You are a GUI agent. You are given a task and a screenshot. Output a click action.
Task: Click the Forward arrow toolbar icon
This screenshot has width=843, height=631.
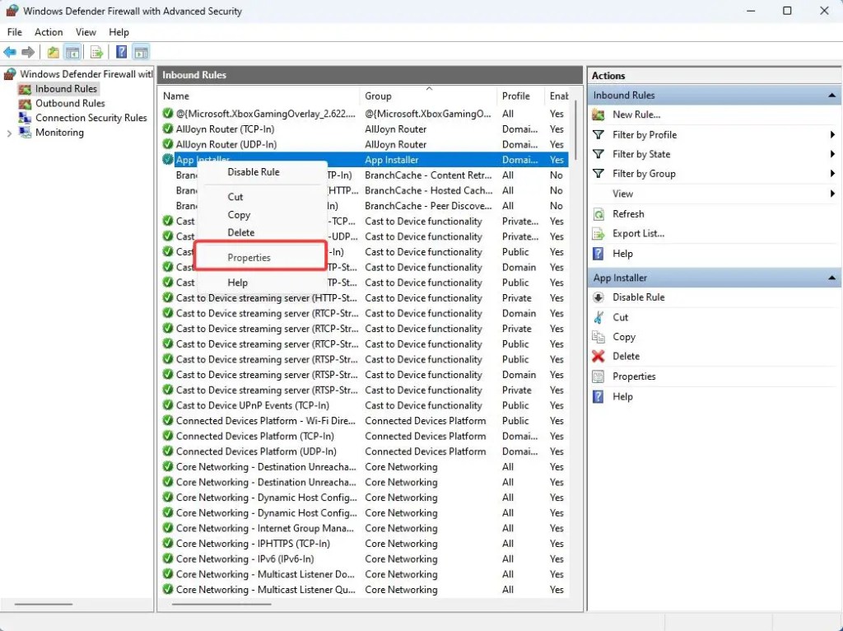click(x=28, y=52)
